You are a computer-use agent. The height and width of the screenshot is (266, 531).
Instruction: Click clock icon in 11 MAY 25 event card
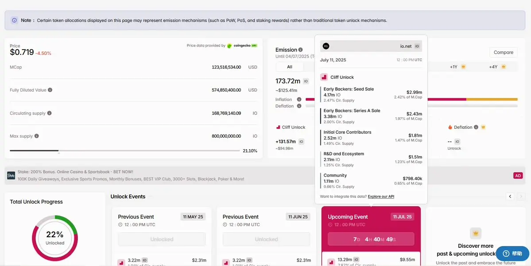click(x=120, y=225)
